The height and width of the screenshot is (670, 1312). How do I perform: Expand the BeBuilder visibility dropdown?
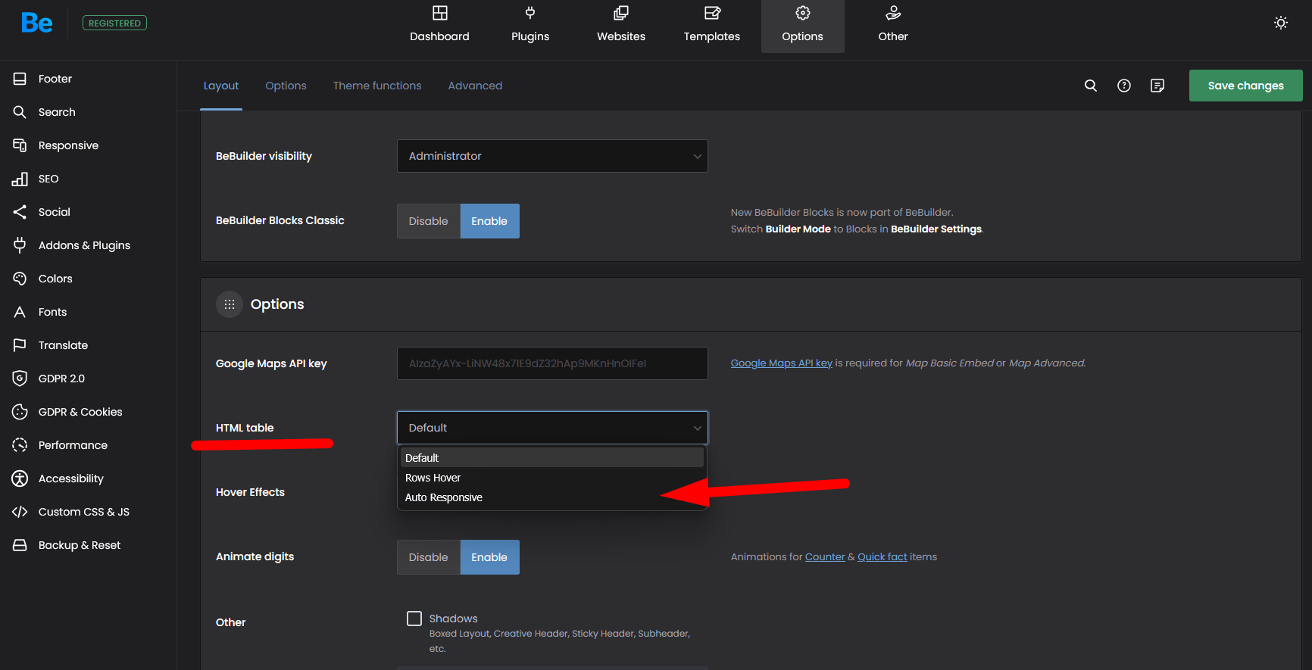(x=551, y=156)
